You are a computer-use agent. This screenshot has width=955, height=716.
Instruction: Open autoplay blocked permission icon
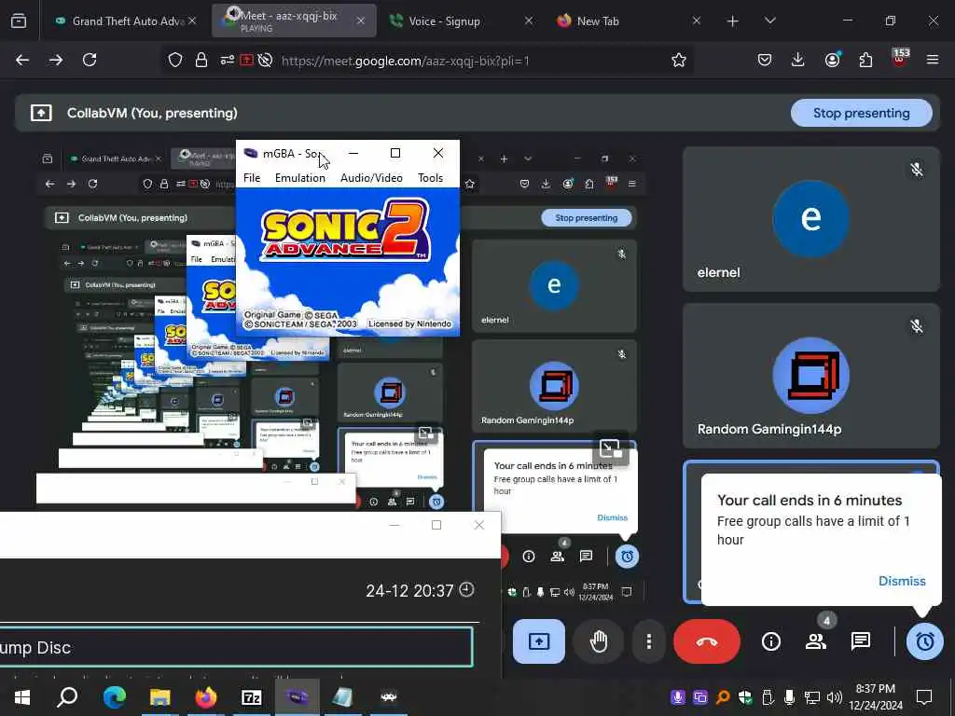[x=265, y=61]
